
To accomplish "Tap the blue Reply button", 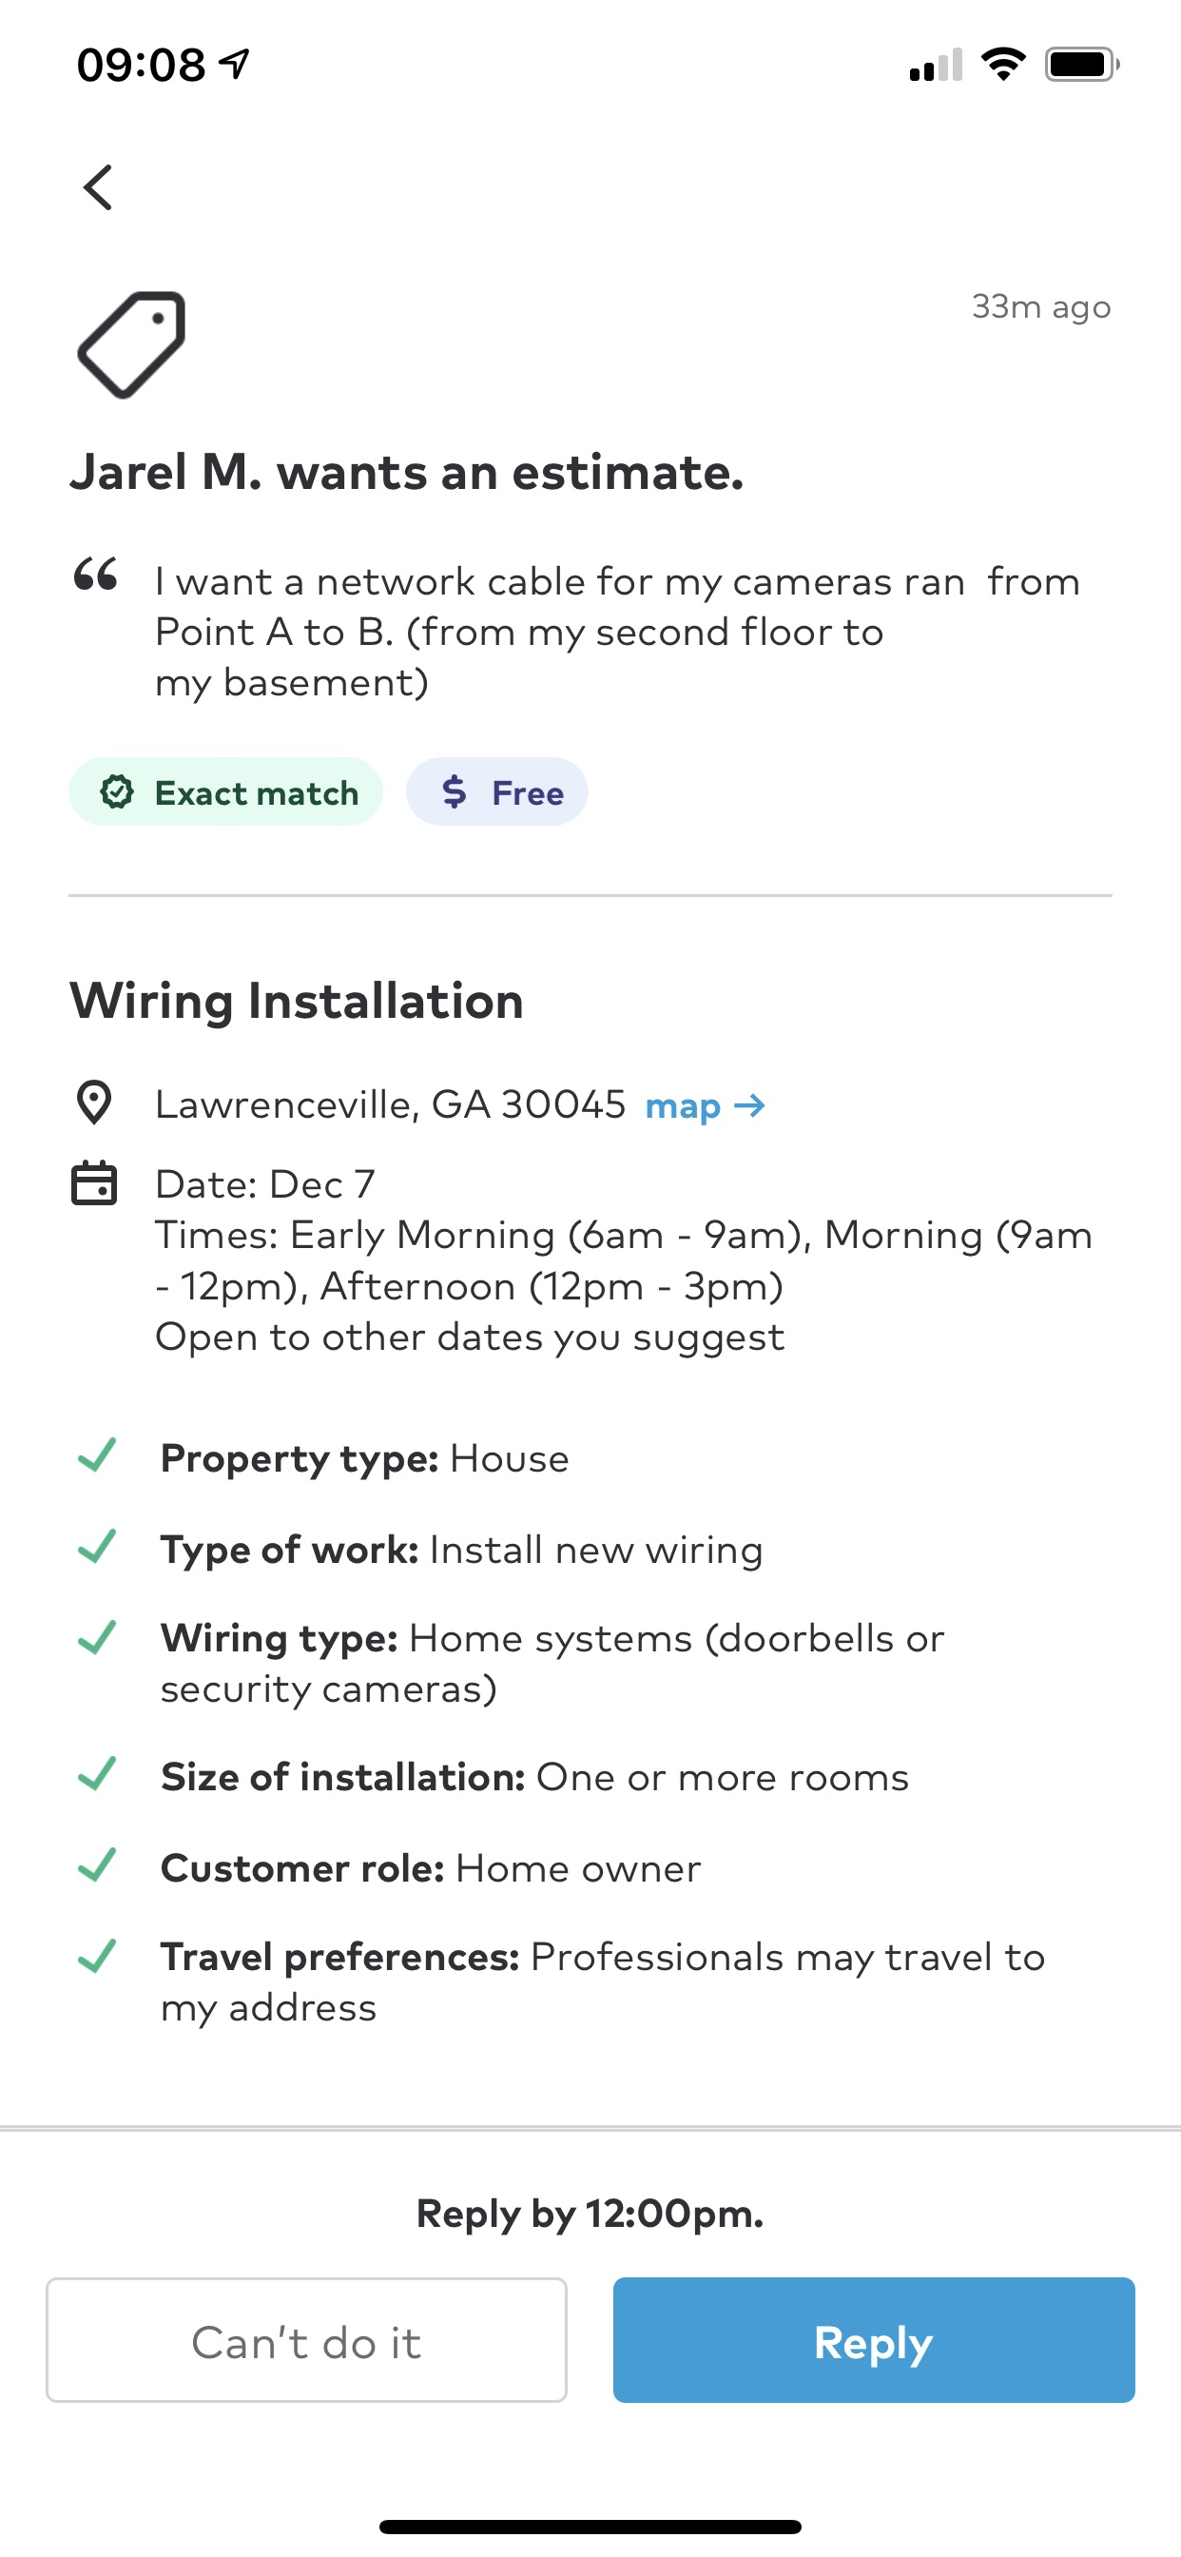I will click(x=874, y=2339).
